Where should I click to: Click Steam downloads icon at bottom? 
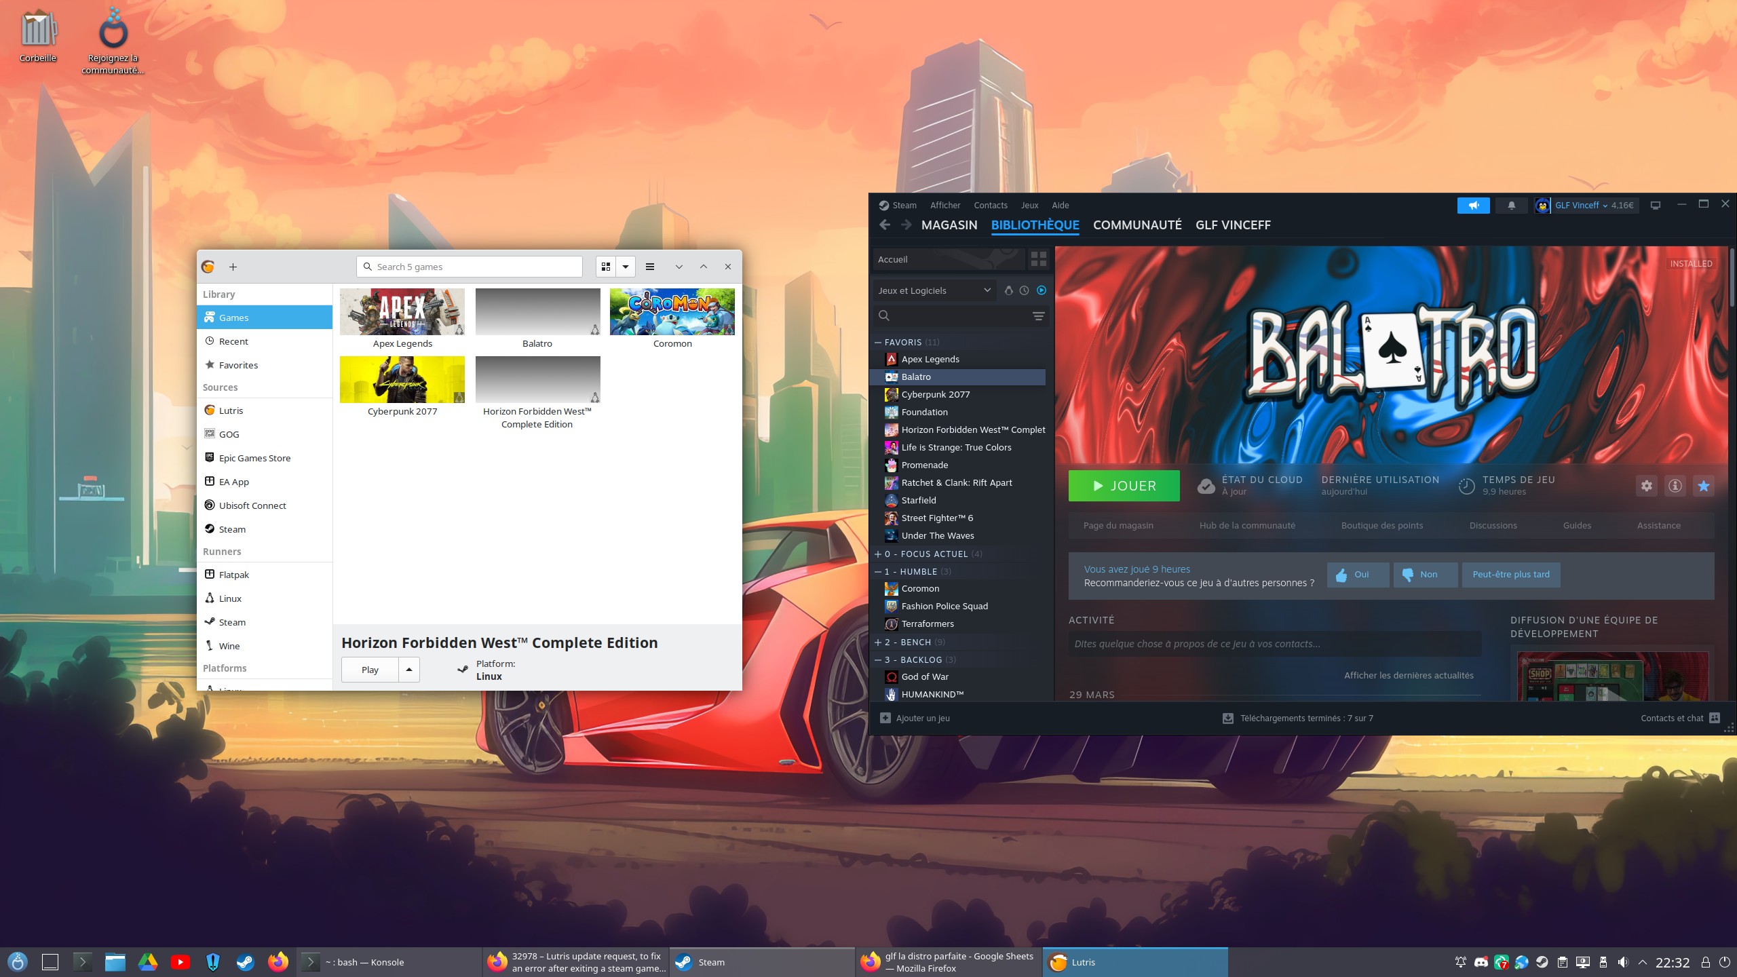[1227, 718]
